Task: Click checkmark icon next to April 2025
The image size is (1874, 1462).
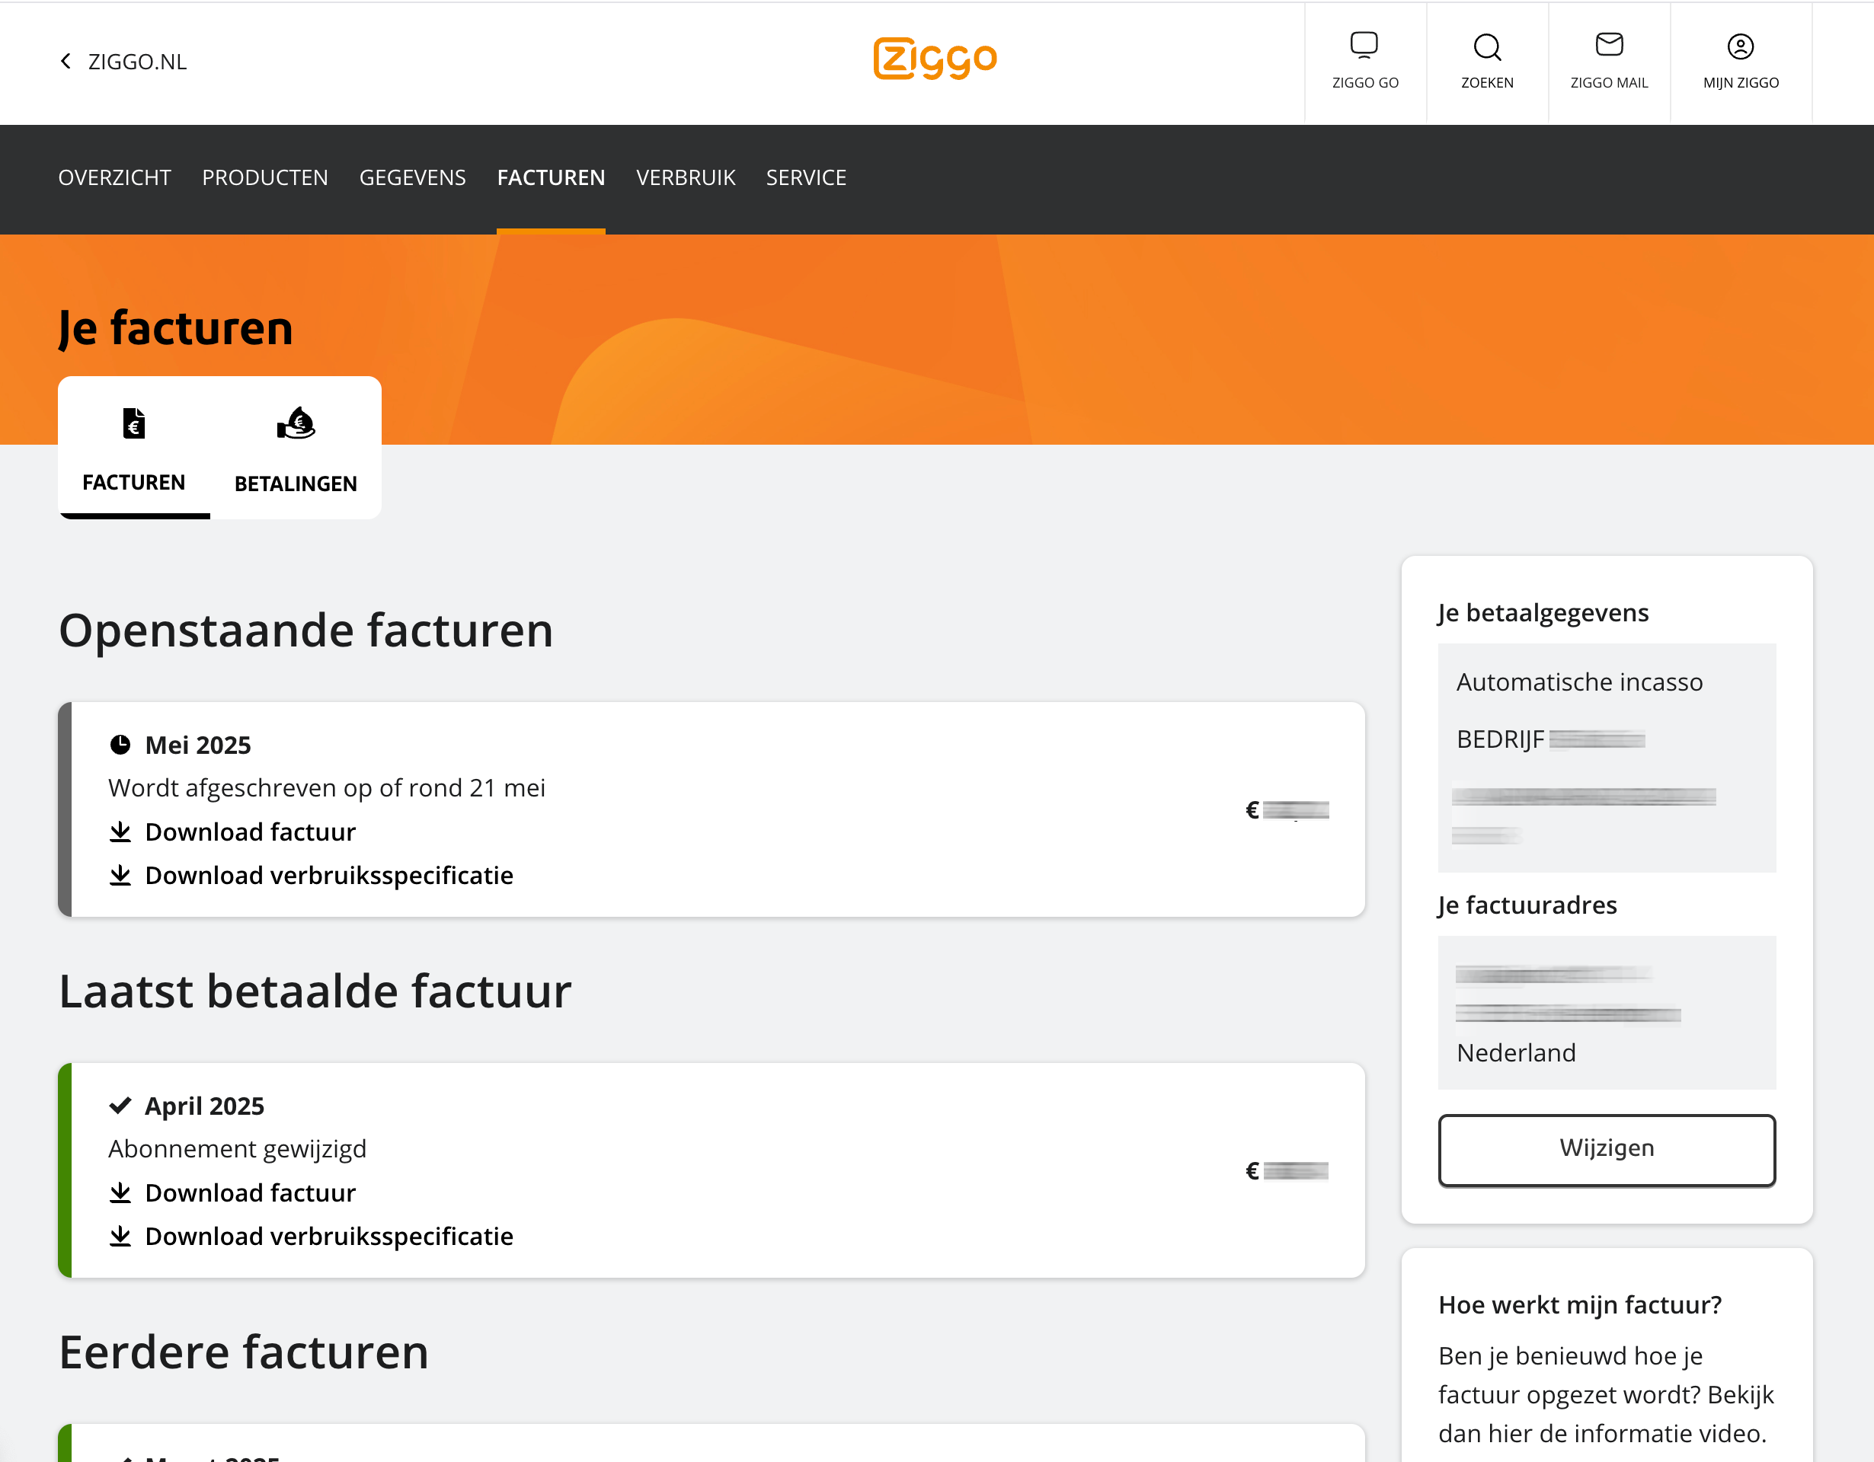Action: click(x=120, y=1106)
